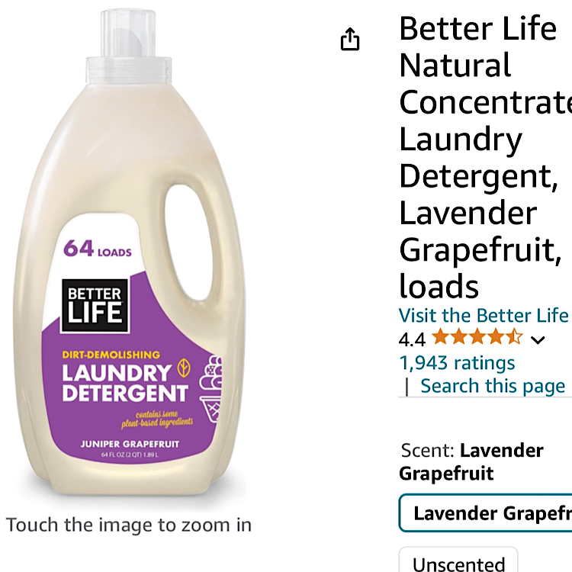Click the yellow leaf icon on the label

(x=184, y=368)
